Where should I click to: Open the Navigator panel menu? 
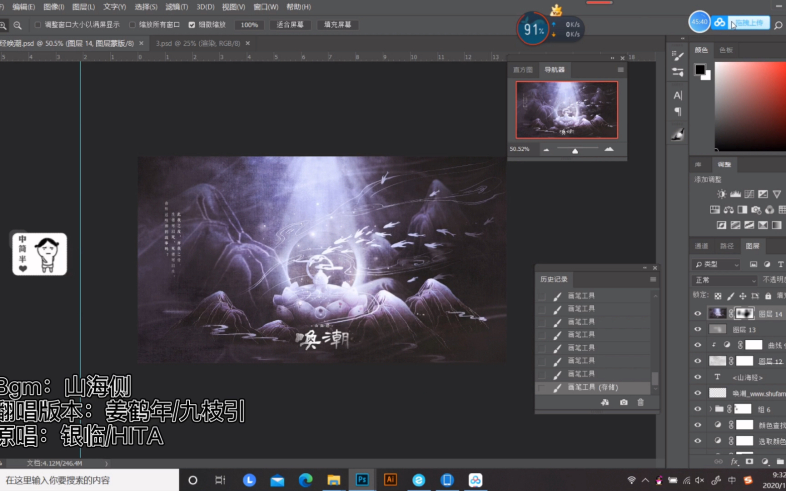click(x=620, y=70)
